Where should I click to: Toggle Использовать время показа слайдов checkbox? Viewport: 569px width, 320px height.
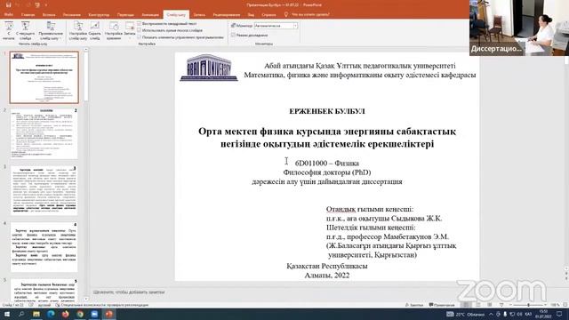[x=139, y=30]
